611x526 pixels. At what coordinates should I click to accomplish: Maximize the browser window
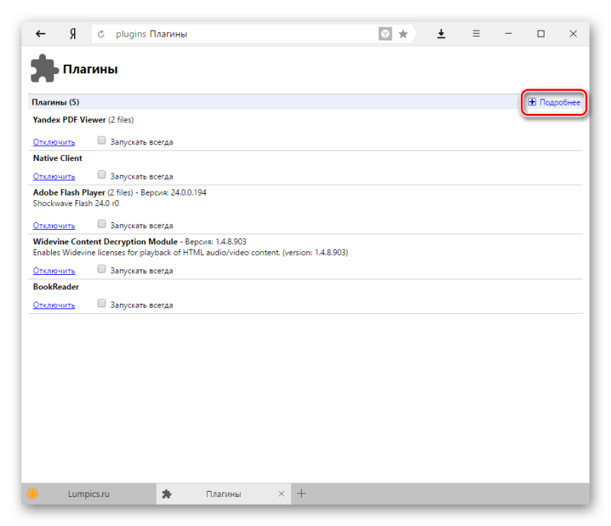coord(541,34)
